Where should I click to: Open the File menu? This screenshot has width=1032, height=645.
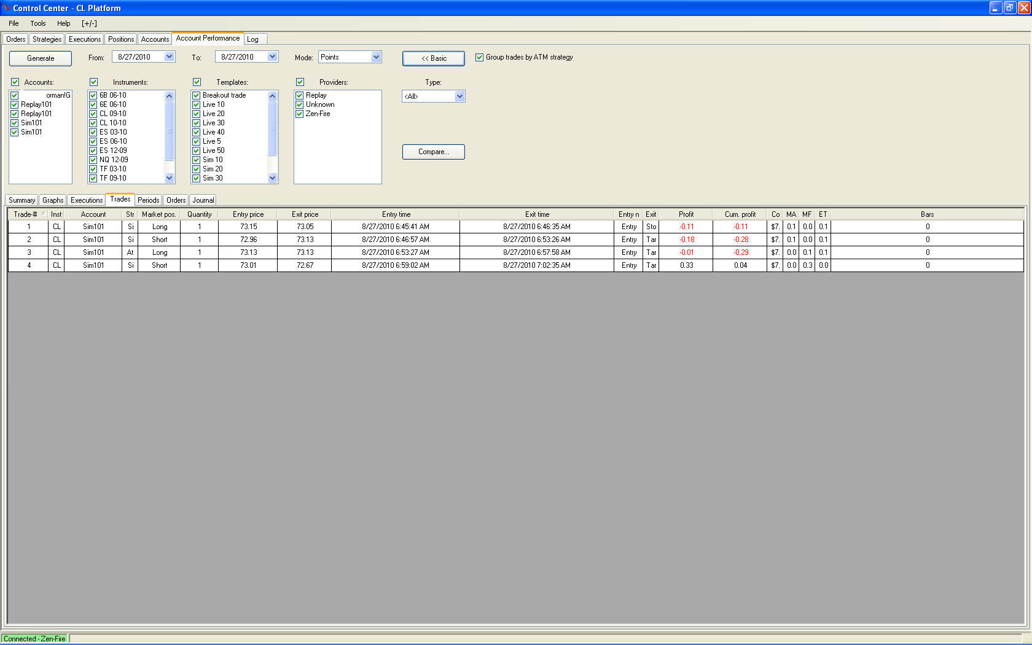[x=14, y=23]
